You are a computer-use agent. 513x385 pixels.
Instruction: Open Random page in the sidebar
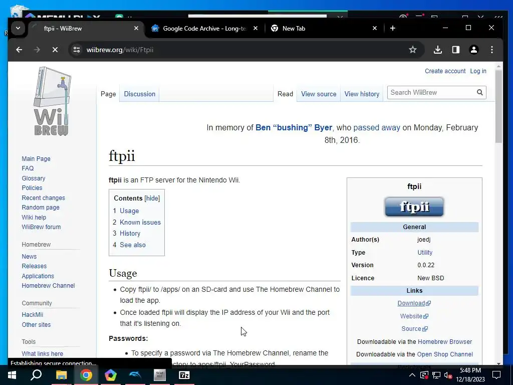[41, 208]
